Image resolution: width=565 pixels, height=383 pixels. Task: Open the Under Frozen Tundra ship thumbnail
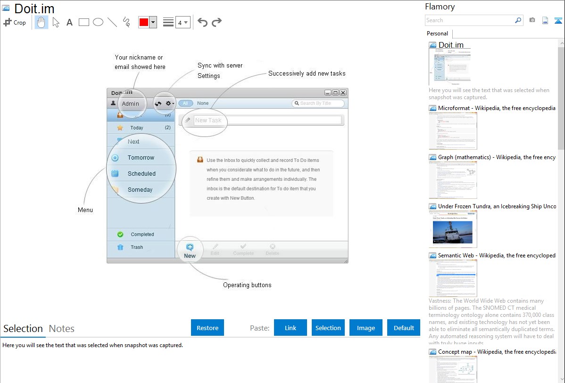coord(453,229)
